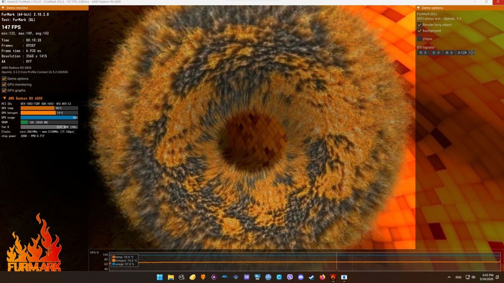
Task: Open the Viber taskbar icon
Action: (x=290, y=277)
